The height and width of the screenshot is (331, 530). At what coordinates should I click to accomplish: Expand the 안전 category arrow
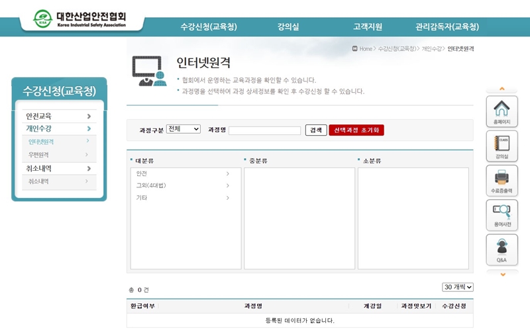pyautogui.click(x=227, y=173)
